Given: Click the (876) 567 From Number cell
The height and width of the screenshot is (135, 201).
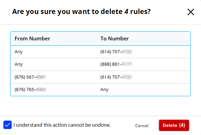Looking at the screenshot, I should pyautogui.click(x=30, y=77).
